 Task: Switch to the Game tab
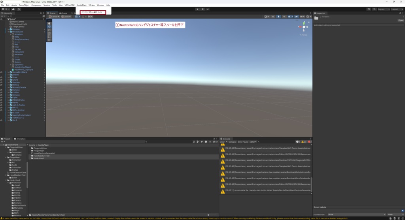[x=63, y=13]
